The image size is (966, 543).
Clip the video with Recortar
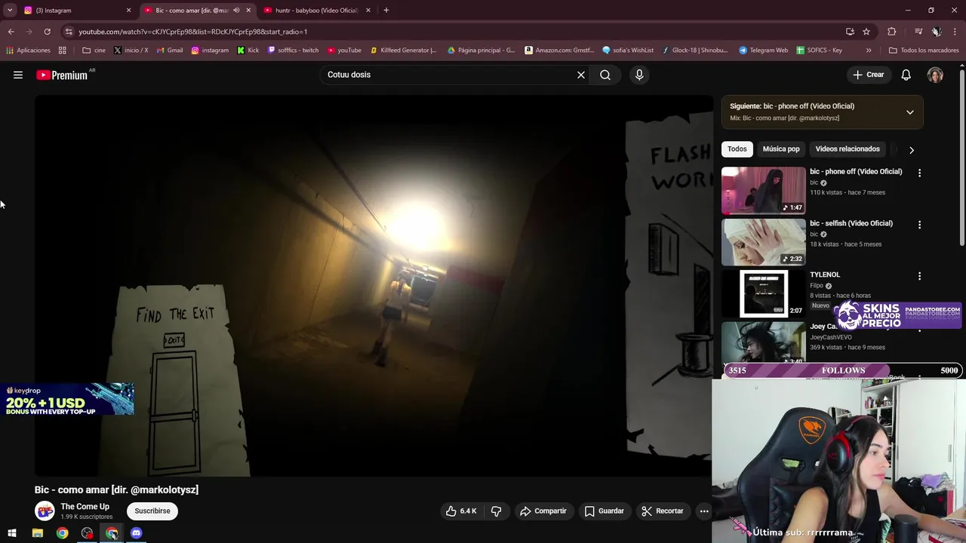coord(663,511)
